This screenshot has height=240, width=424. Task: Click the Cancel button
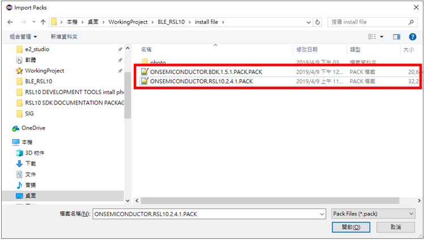point(396,227)
